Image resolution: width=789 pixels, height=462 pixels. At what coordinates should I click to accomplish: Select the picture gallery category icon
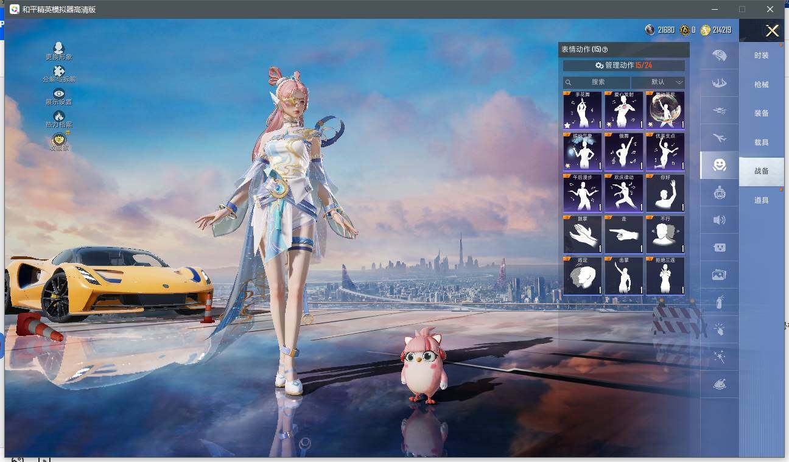720,275
